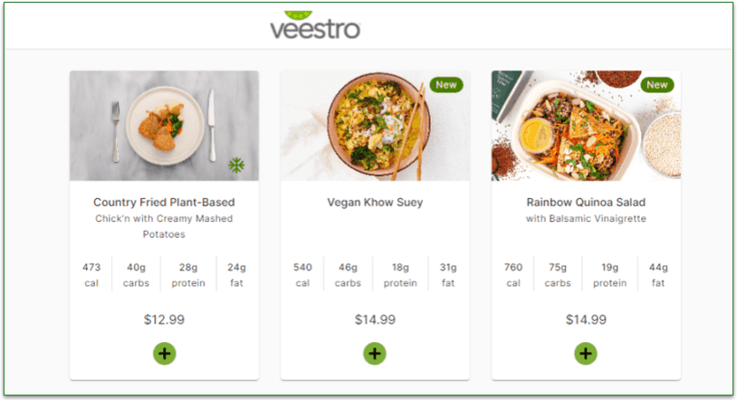Open the Vegan Khow Suey title link
The image size is (737, 400).
point(375,202)
